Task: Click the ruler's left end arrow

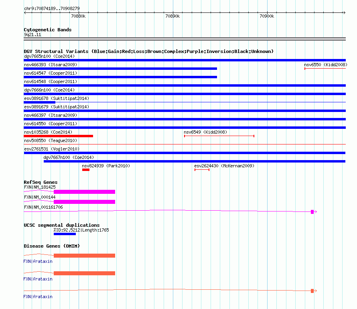Action: click(25, 12)
